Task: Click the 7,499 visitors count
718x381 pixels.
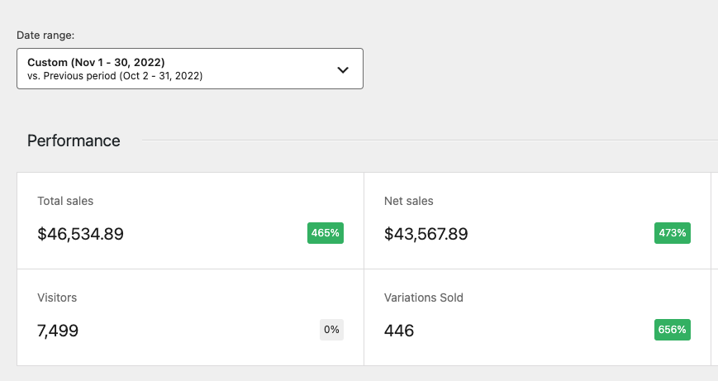Action: pos(58,331)
